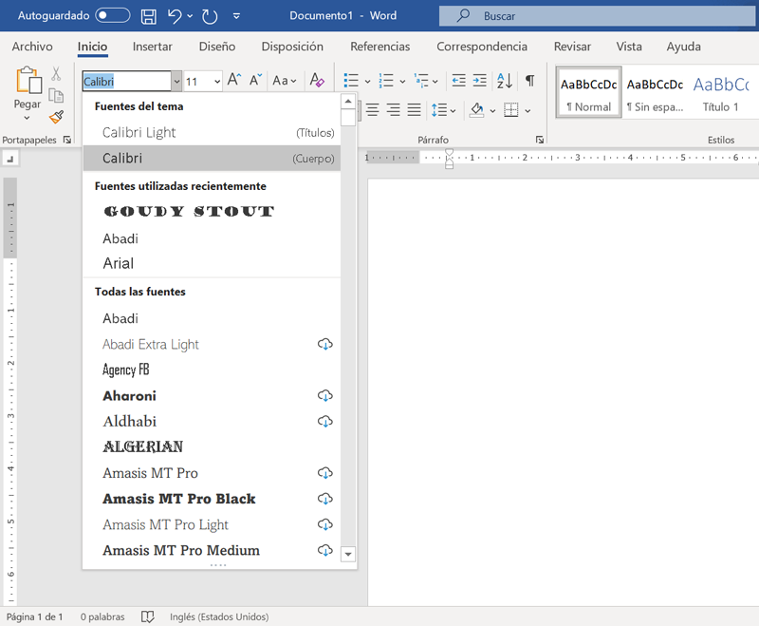Pick Goudy Stout from recent fonts
759x626 pixels.
point(212,211)
